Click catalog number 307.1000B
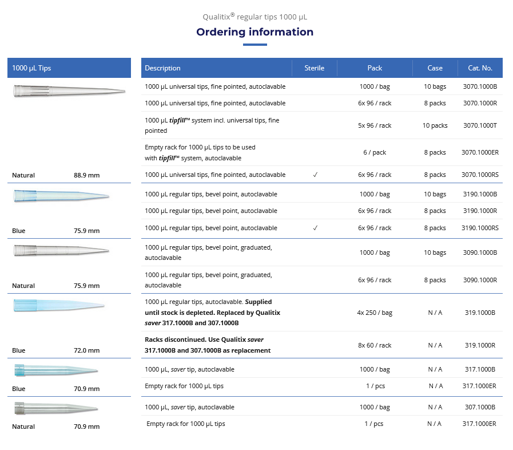 tap(480, 407)
